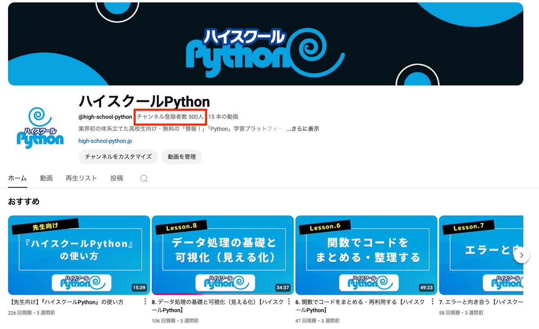Open Lesson.6 関数でコードをまとめる thumbnail
Image resolution: width=539 pixels, height=329 pixels.
[367, 255]
